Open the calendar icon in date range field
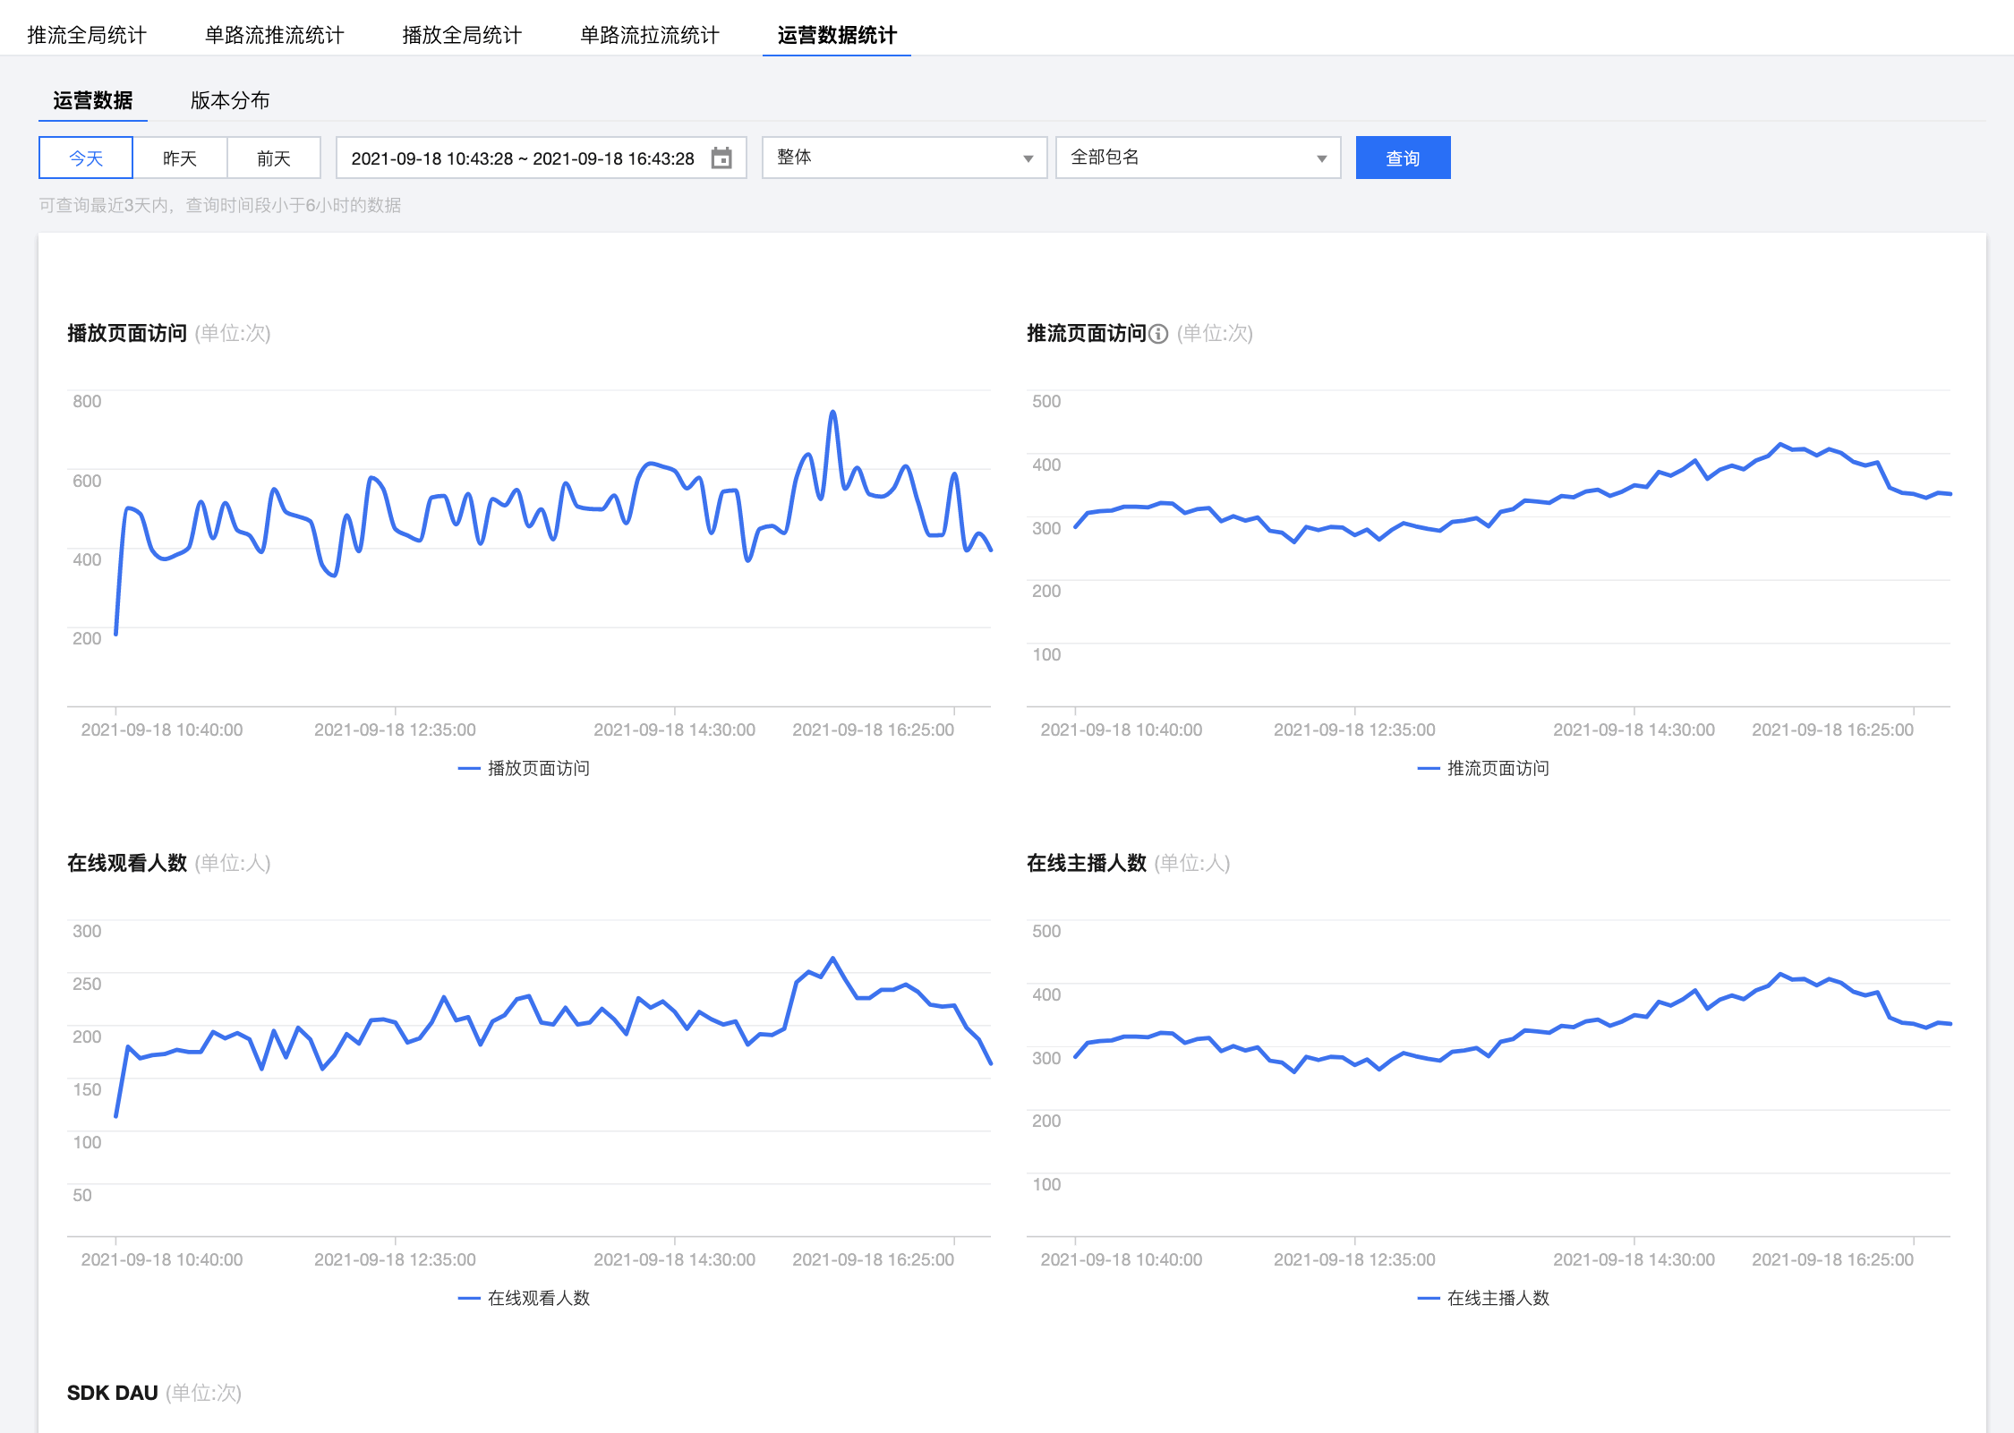The image size is (2014, 1433). (721, 158)
